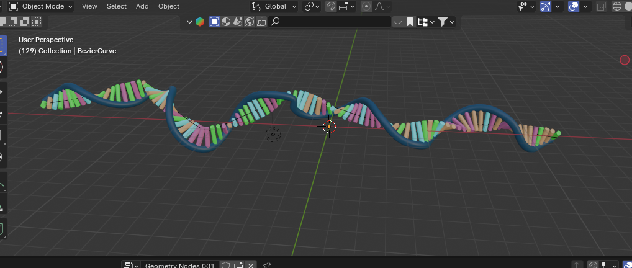Toggle proportional editing button
This screenshot has height=268, width=632.
point(366,6)
